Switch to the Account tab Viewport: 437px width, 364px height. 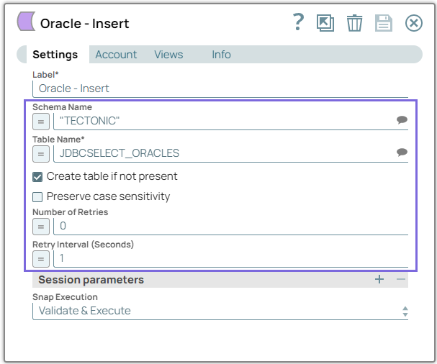pos(116,55)
